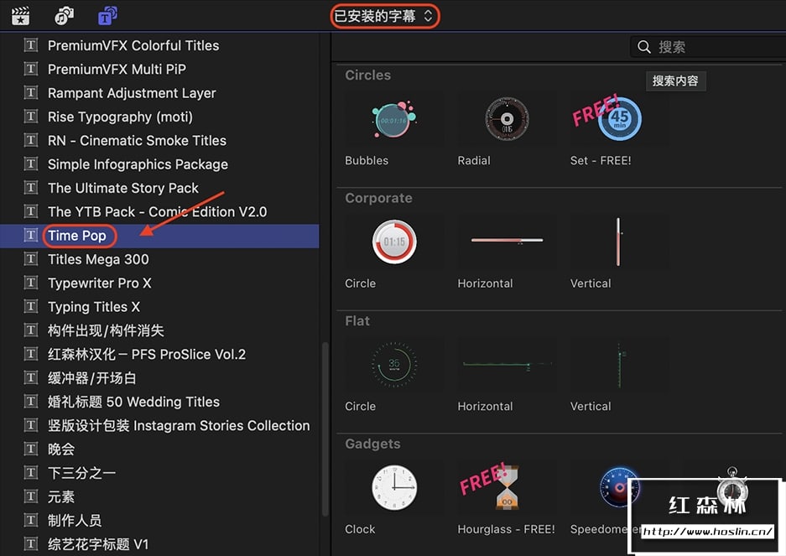The width and height of the screenshot is (786, 556).
Task: Select the Corporate Vertical bar thumbnail
Action: tap(620, 242)
